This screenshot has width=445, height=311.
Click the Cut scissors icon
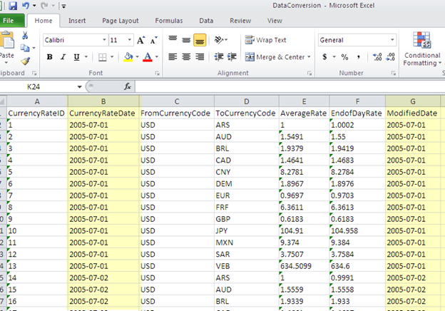[x=25, y=36]
